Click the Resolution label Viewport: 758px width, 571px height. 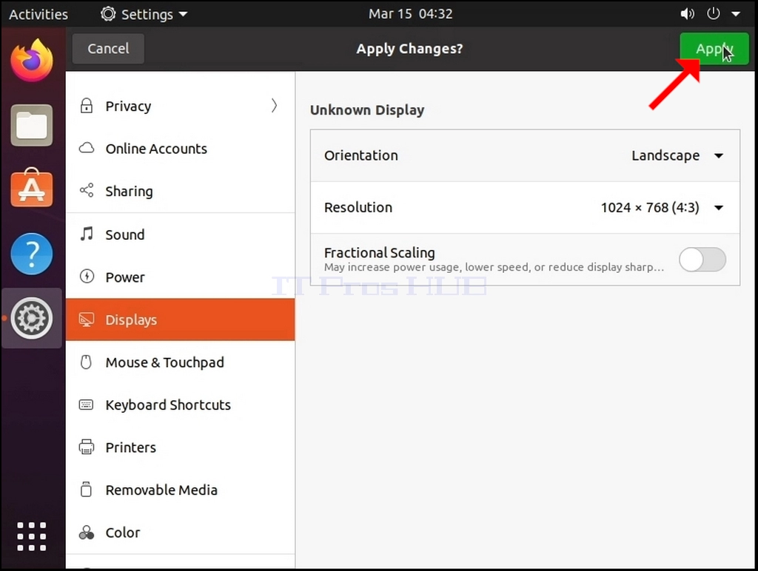[x=358, y=208]
